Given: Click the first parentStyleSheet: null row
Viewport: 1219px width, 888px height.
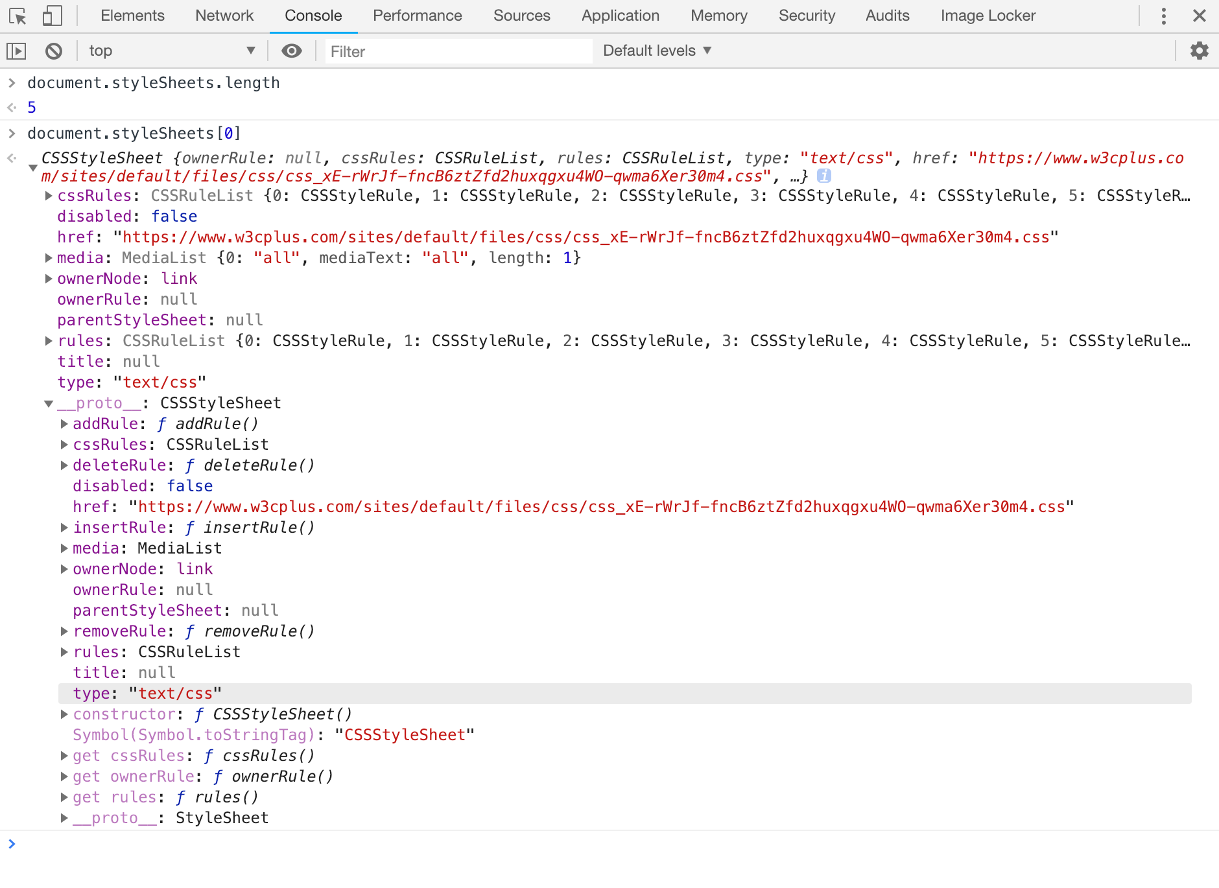Looking at the screenshot, I should [160, 320].
